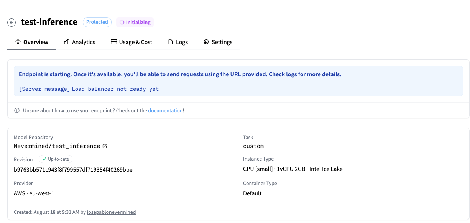
Task: Click the back arrow icon
Action: (x=12, y=23)
